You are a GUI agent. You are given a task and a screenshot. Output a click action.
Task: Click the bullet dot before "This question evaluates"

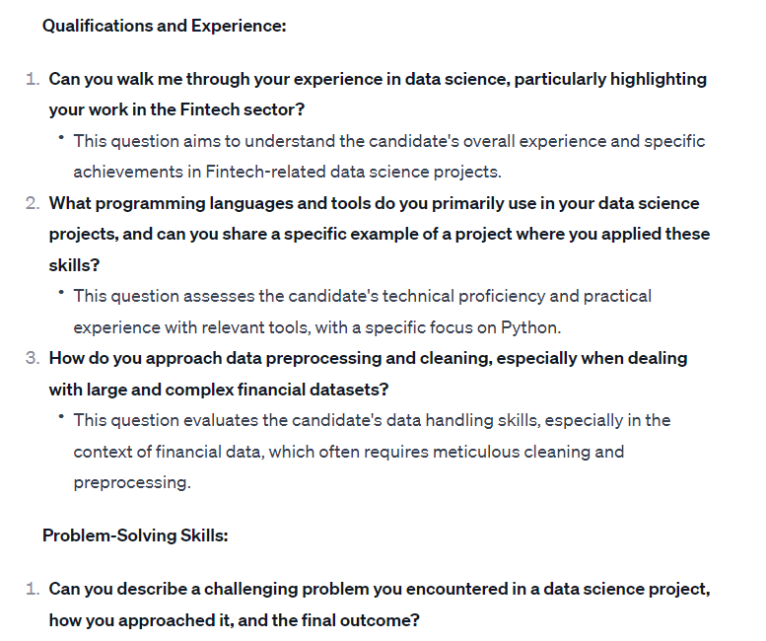pos(61,416)
